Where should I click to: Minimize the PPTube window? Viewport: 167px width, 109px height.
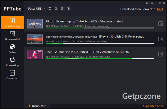click(x=156, y=3)
